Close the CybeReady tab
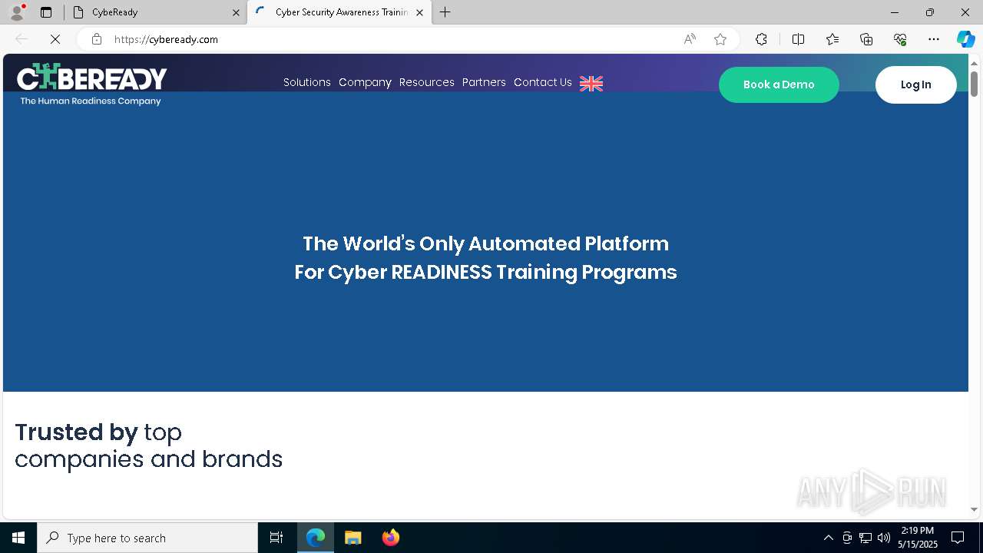983x553 pixels. tap(236, 12)
